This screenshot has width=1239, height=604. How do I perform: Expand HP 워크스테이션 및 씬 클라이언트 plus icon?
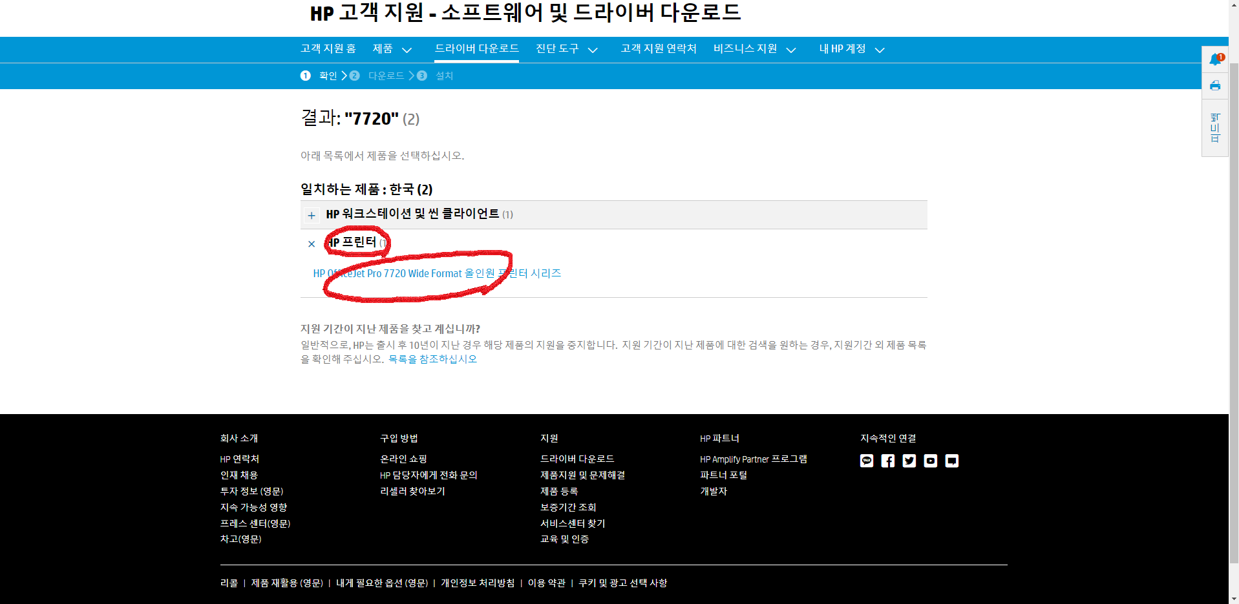(312, 215)
